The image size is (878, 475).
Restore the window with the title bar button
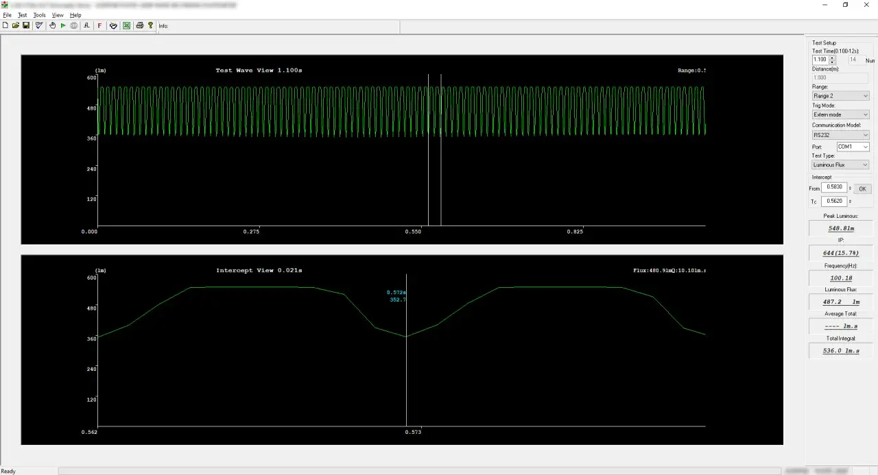tap(845, 5)
